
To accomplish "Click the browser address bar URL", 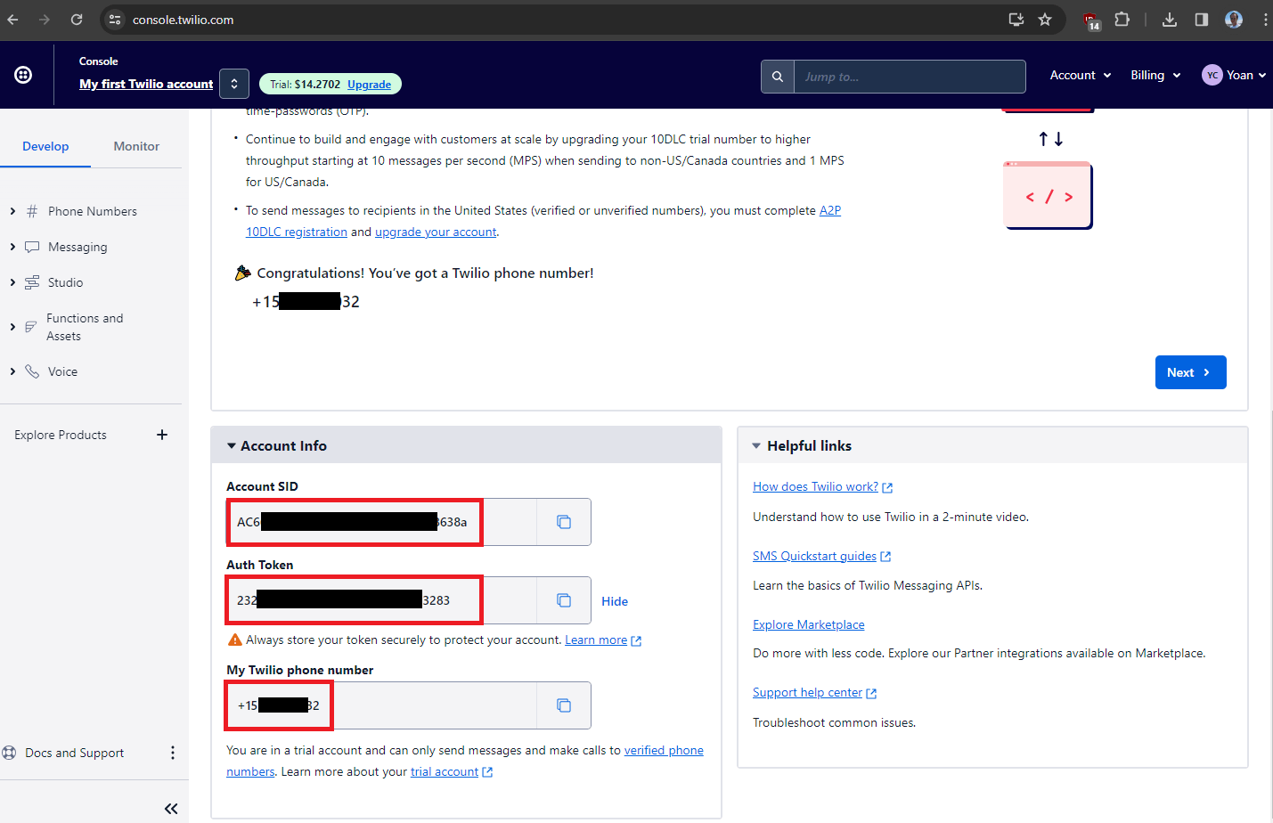I will [184, 20].
